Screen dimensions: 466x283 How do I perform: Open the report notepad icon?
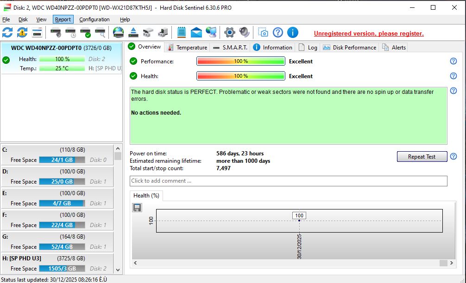coord(182,32)
